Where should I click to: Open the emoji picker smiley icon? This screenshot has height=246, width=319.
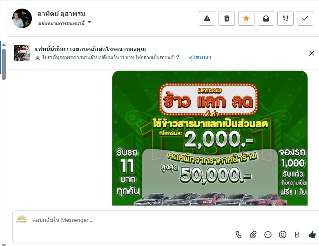(282, 235)
